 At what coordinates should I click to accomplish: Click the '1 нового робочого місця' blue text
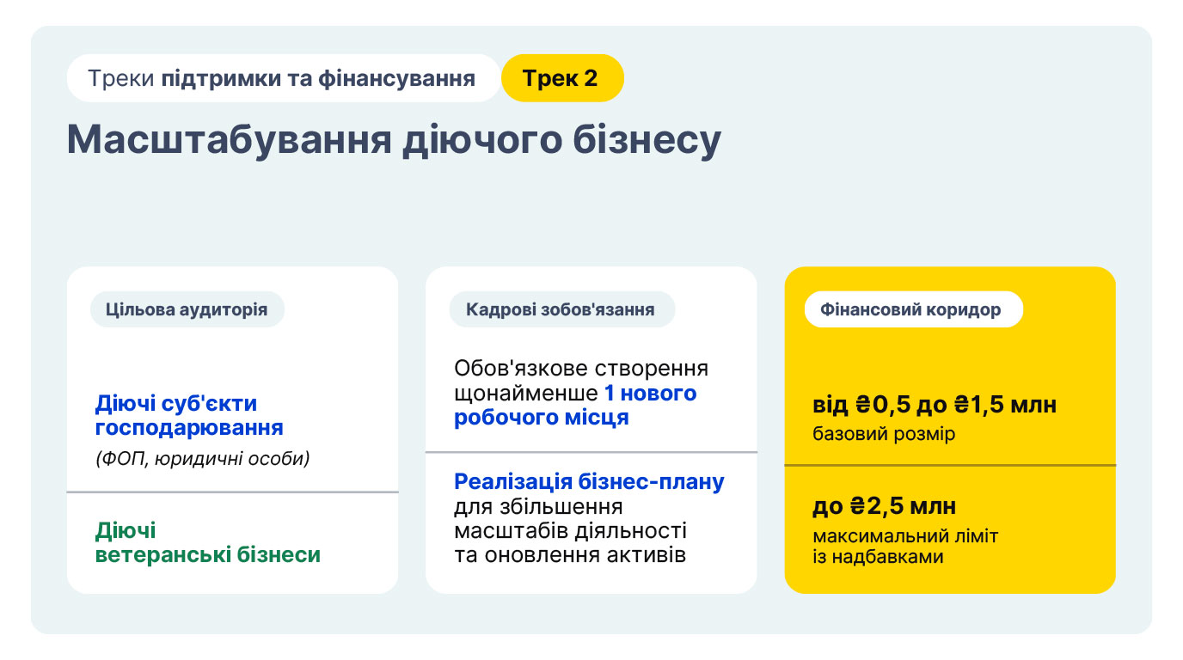coord(574,406)
